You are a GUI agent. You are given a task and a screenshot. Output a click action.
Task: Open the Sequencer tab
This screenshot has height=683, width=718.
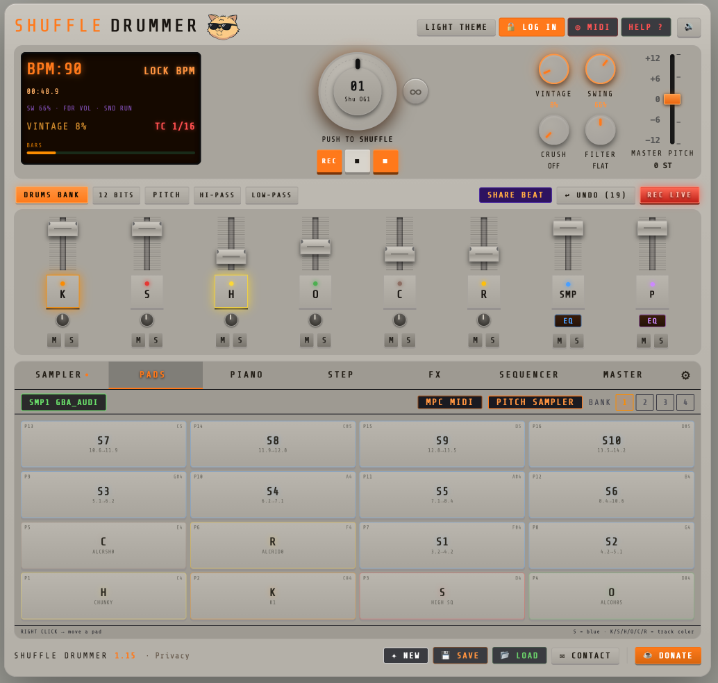click(529, 375)
